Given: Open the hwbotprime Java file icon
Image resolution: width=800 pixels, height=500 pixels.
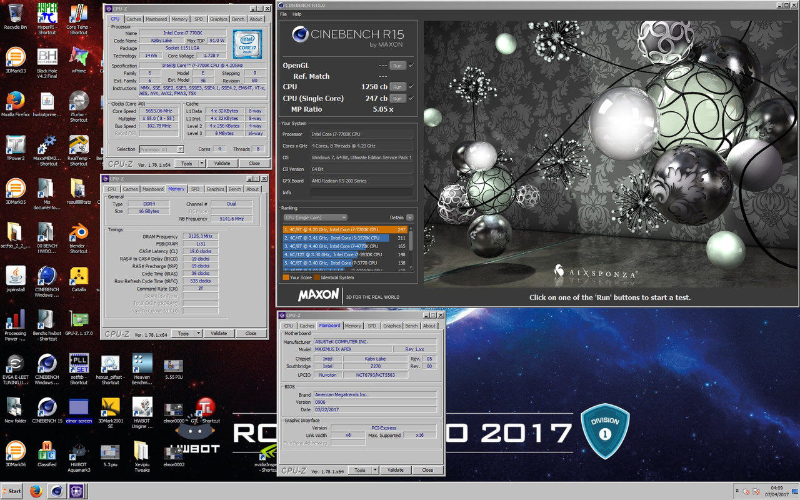Looking at the screenshot, I should pyautogui.click(x=47, y=104).
